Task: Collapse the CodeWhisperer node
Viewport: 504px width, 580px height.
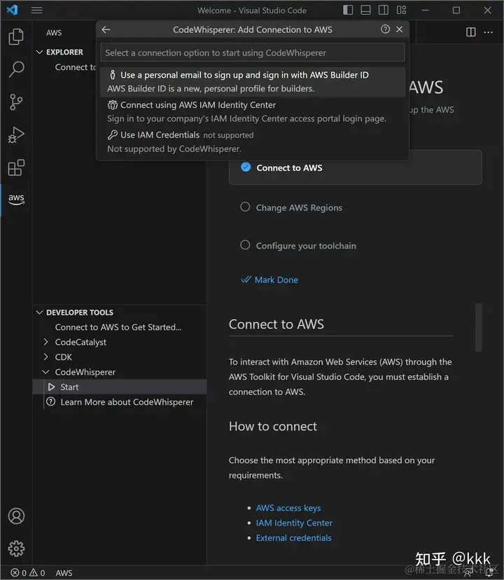Action: 46,372
